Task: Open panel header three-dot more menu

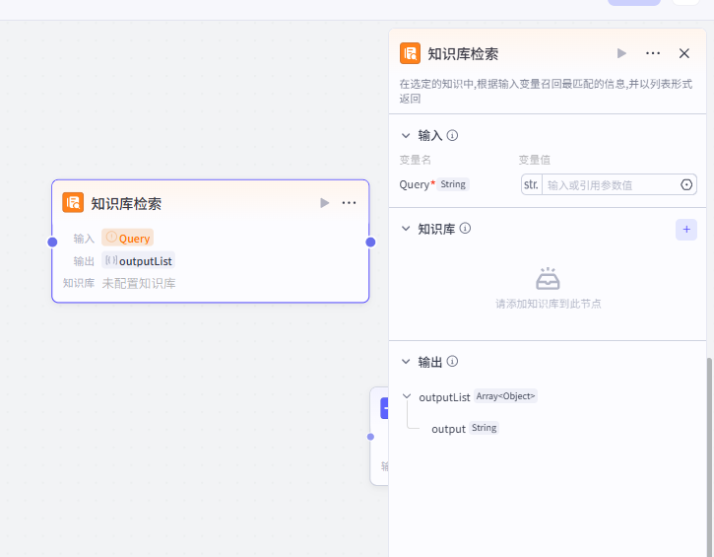Action: click(653, 53)
